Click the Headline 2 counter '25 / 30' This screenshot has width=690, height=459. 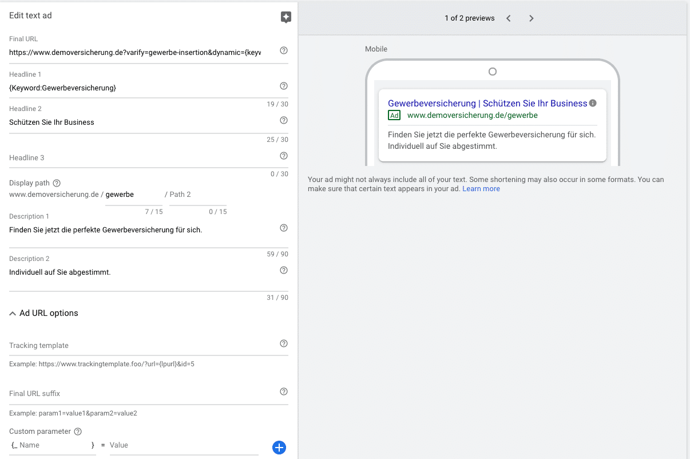point(277,140)
